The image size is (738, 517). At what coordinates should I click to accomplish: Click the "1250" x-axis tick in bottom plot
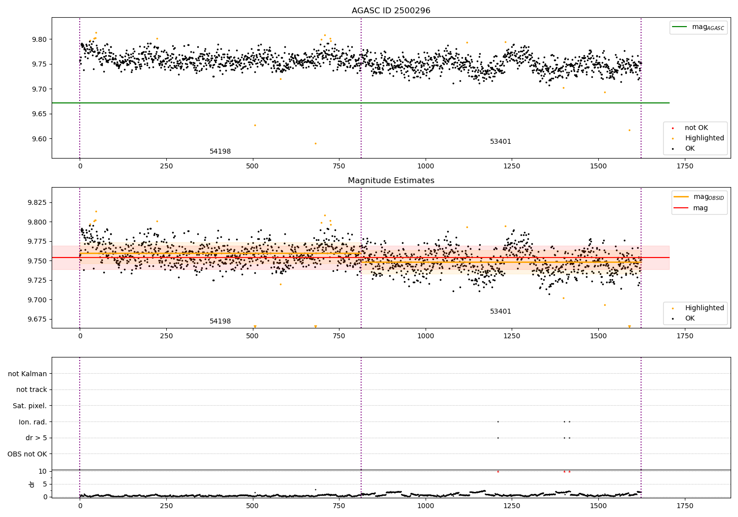[512, 506]
